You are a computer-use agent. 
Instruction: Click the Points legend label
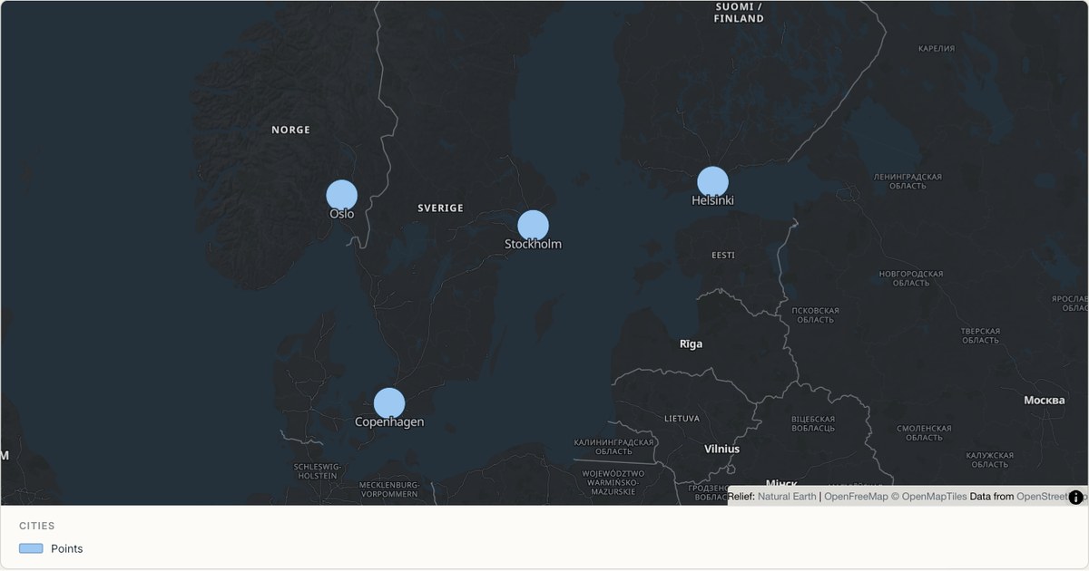tap(67, 548)
